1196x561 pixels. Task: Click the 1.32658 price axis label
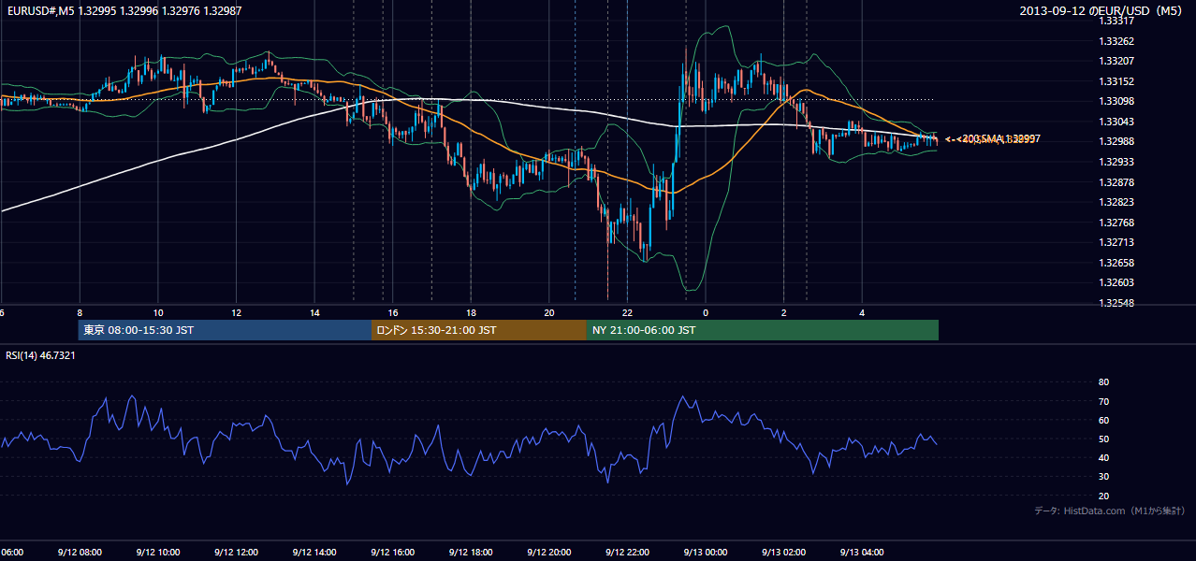(x=1116, y=263)
